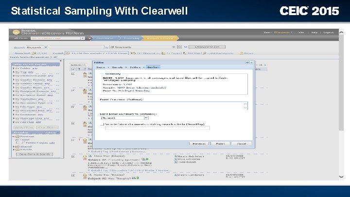Click the Jobs link in header
This screenshot has height=197, width=350.
(301, 33)
